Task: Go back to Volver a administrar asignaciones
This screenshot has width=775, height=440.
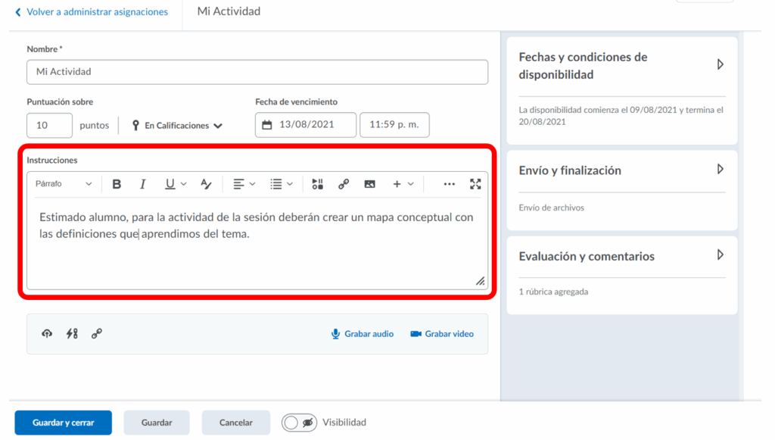Action: pyautogui.click(x=91, y=12)
